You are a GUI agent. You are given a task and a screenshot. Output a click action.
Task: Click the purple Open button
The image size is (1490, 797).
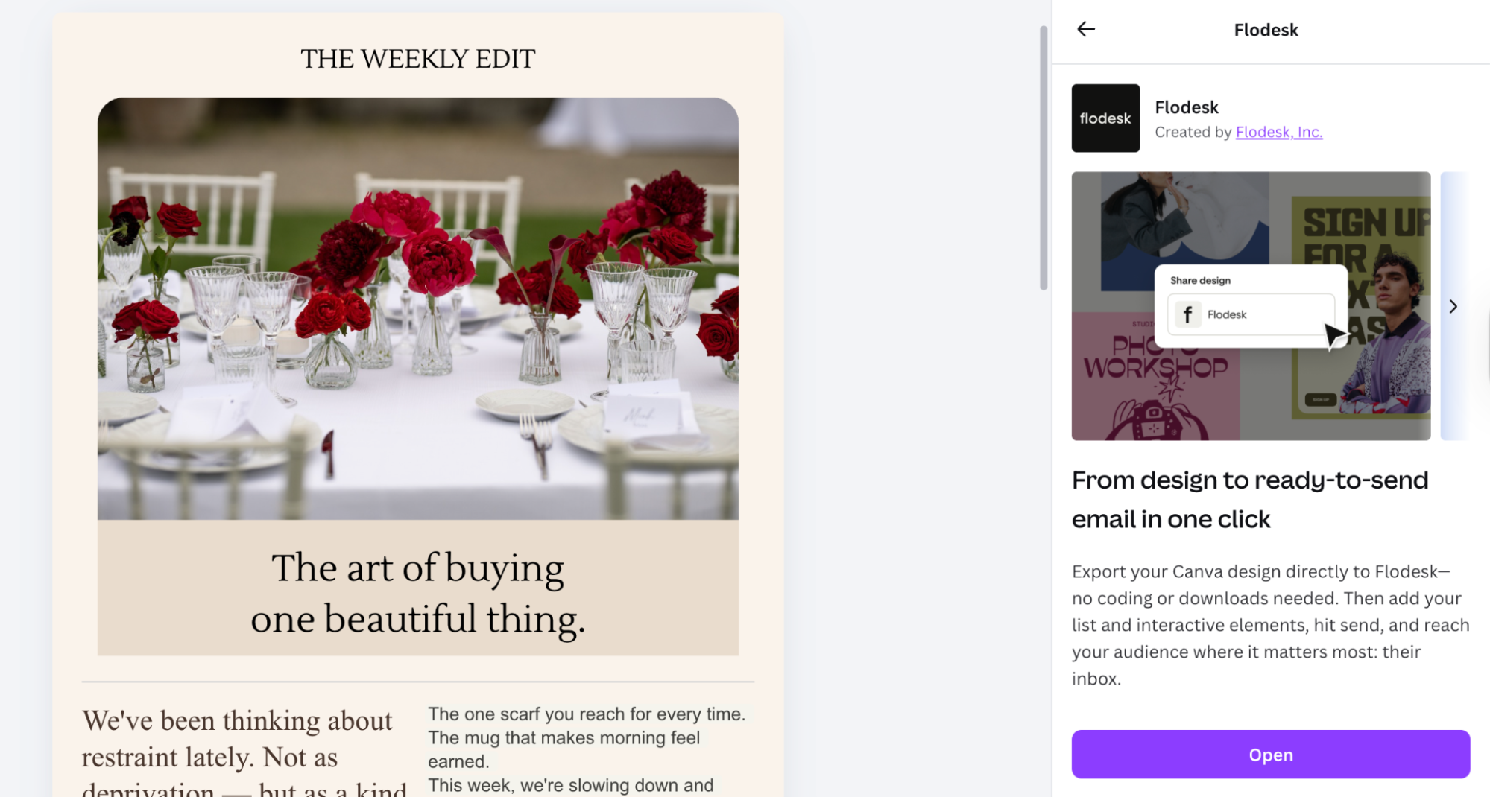[1270, 754]
